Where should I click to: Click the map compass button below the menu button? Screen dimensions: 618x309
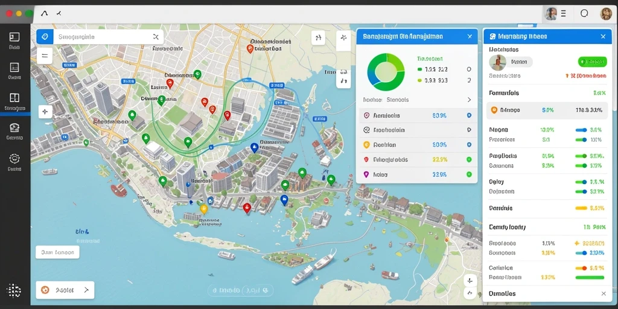pos(45,112)
